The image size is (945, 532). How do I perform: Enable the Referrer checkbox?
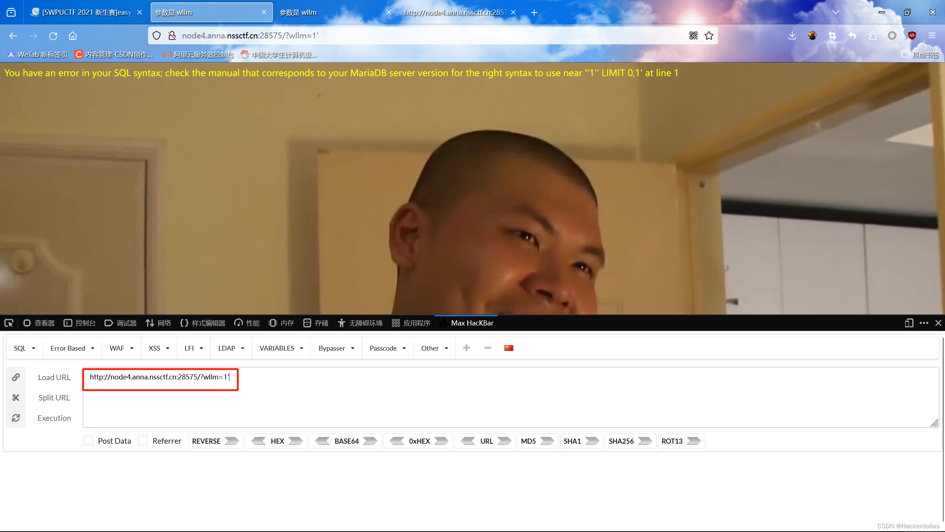click(143, 440)
